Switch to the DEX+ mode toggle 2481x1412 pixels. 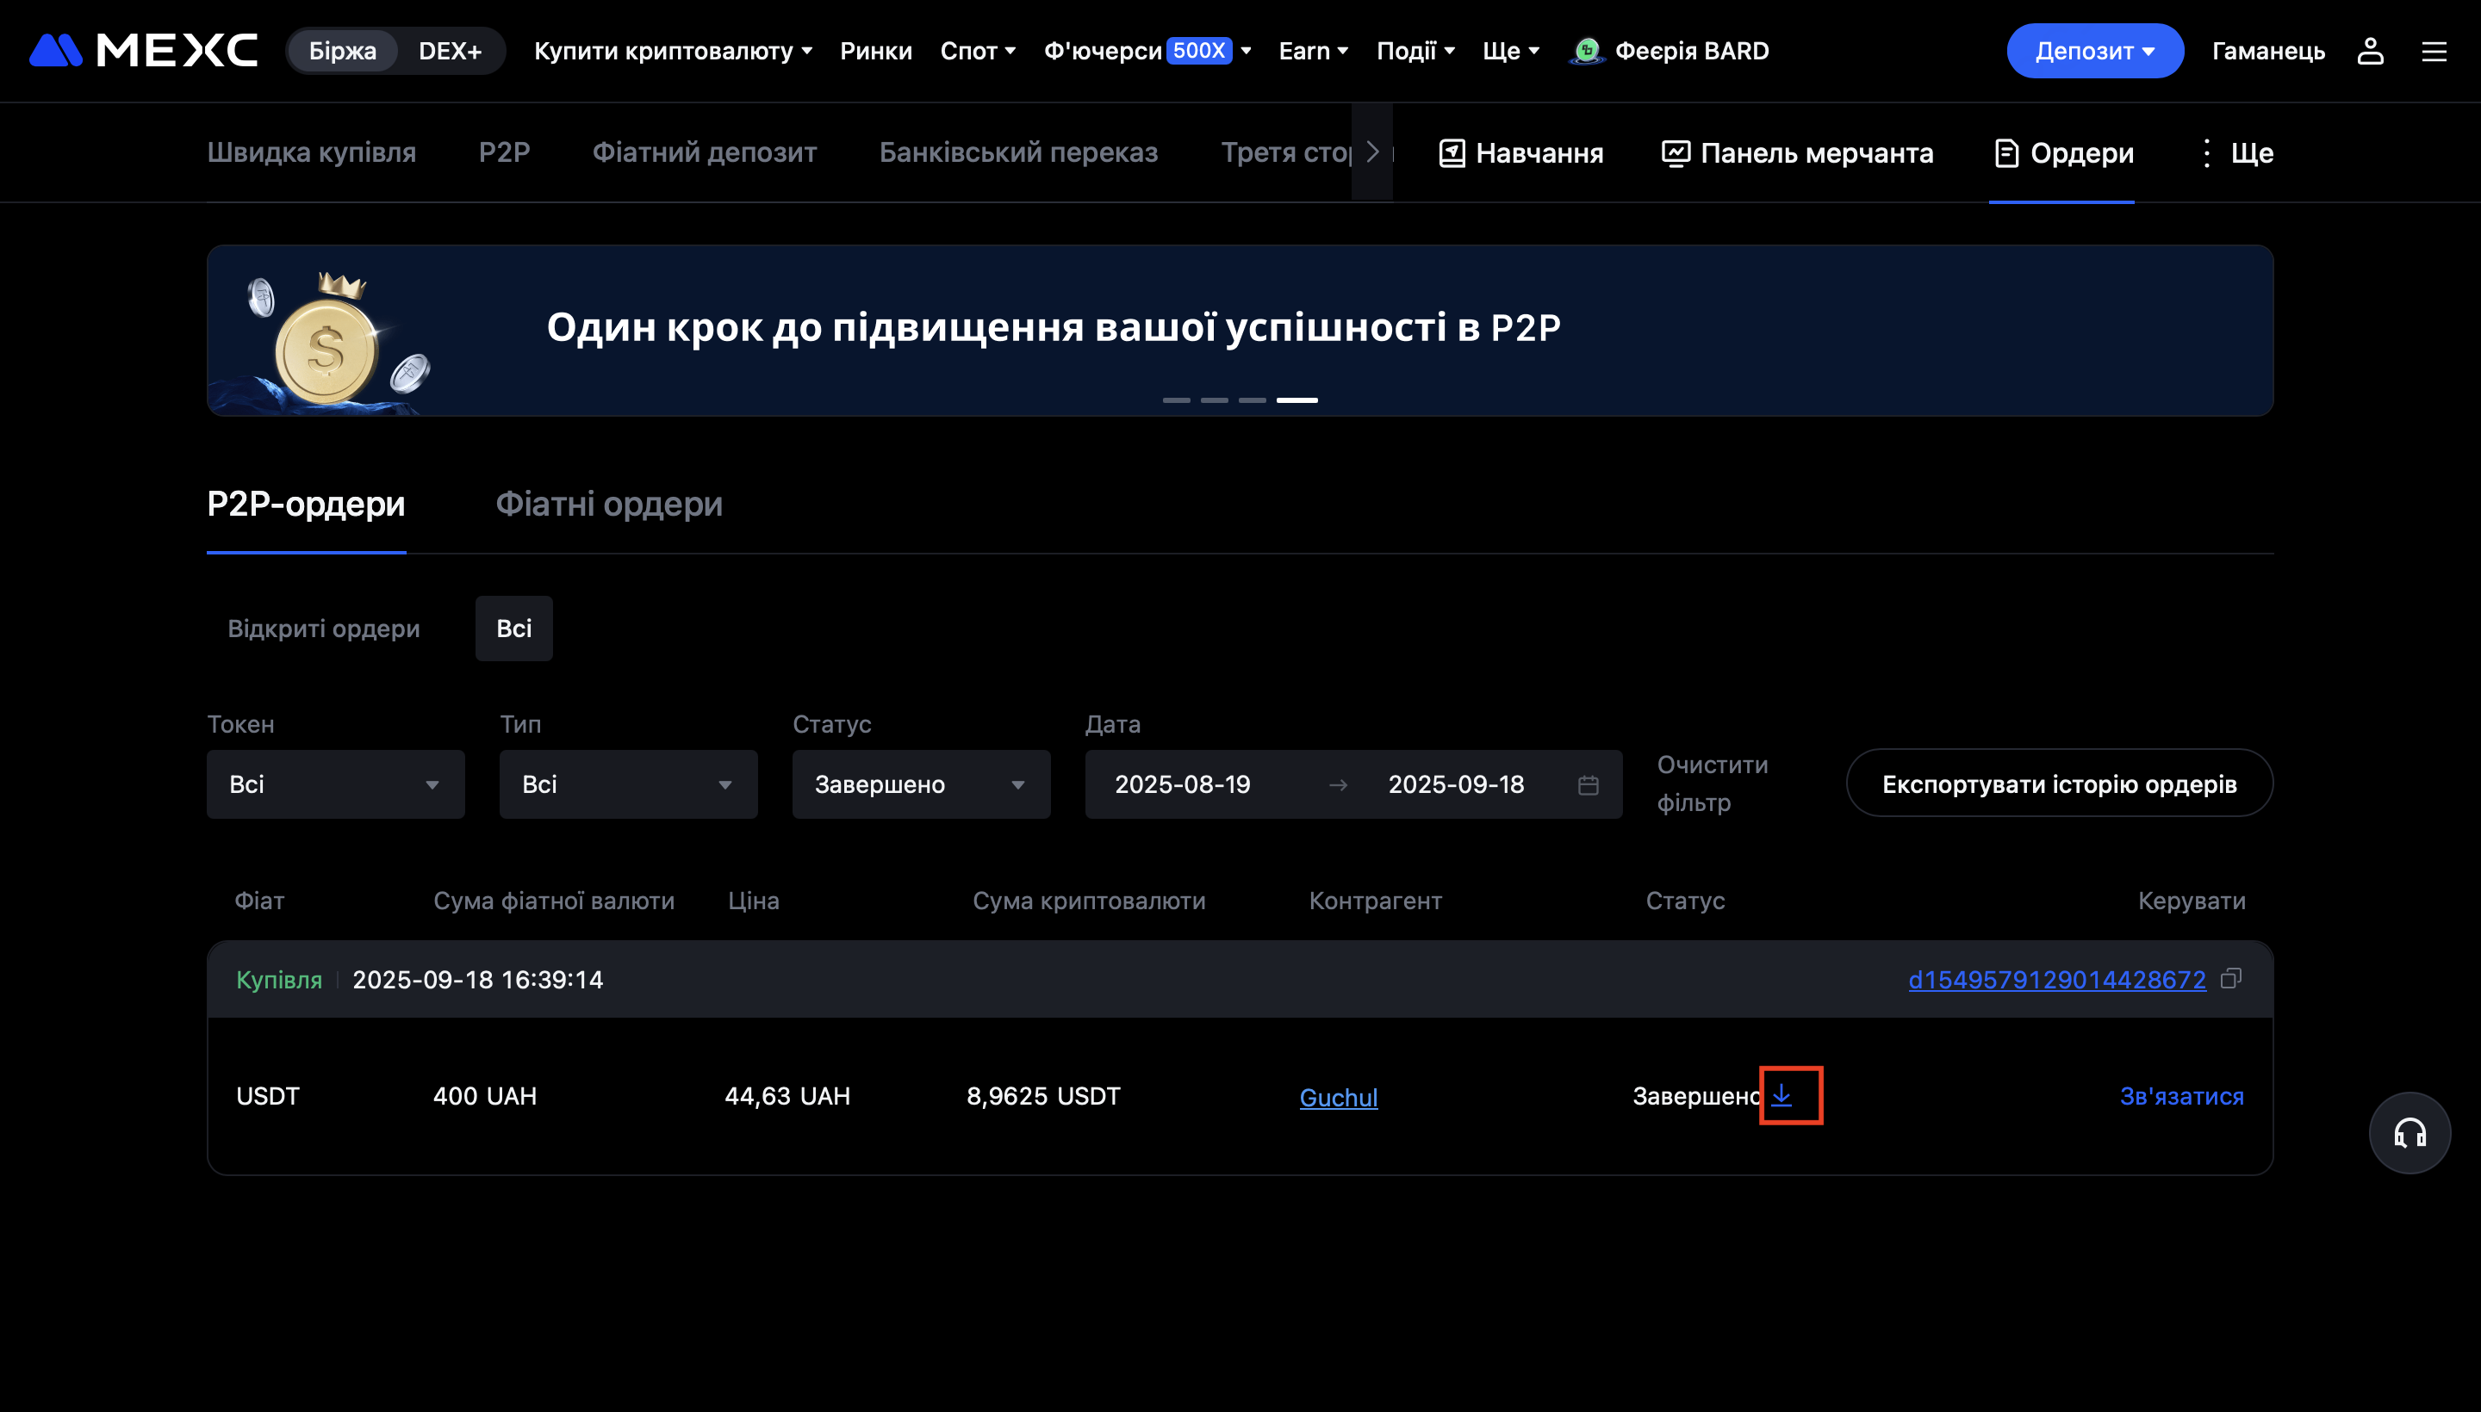(449, 51)
